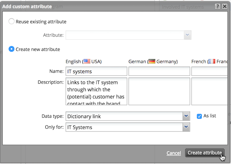Select the Reuse existing attribute radio button

coord(11,21)
